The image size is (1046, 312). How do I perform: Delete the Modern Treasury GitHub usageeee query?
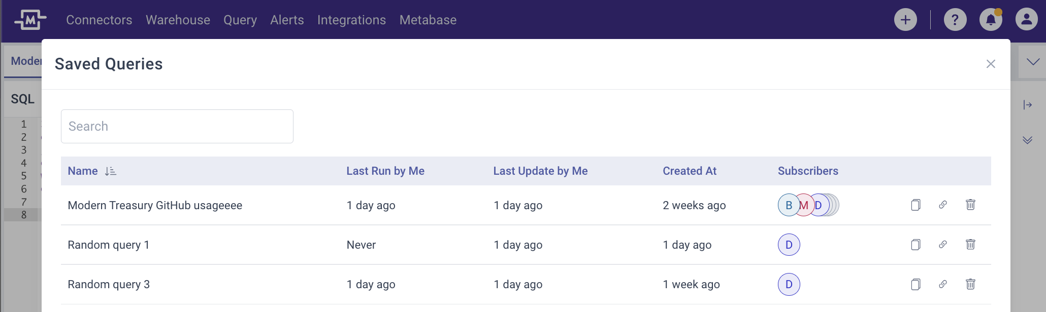pos(970,205)
